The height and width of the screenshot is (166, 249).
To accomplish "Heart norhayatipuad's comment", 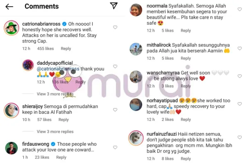I will click(x=239, y=104).
